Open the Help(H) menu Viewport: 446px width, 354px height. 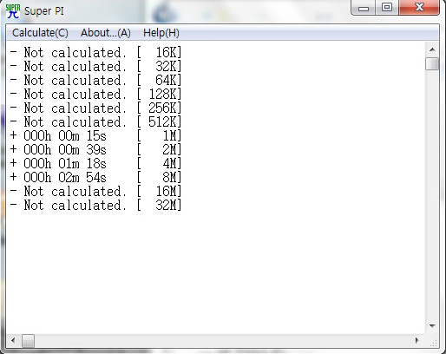[x=161, y=33]
